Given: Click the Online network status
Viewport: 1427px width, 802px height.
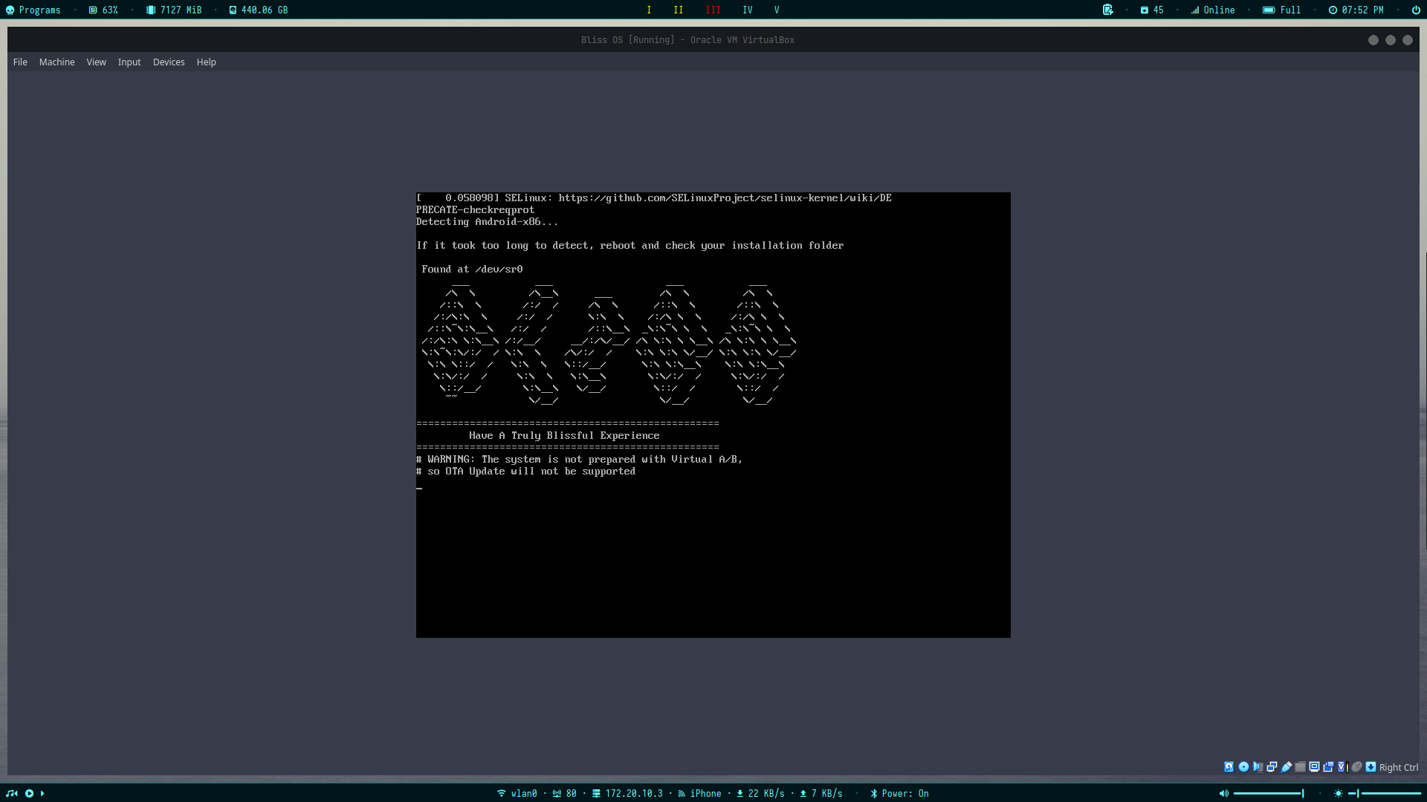Looking at the screenshot, I should pyautogui.click(x=1212, y=10).
